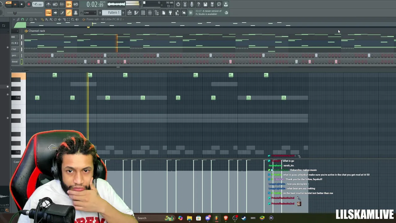Toggle piano roll magnet snap icon
The image size is (396, 223).
[23, 20]
